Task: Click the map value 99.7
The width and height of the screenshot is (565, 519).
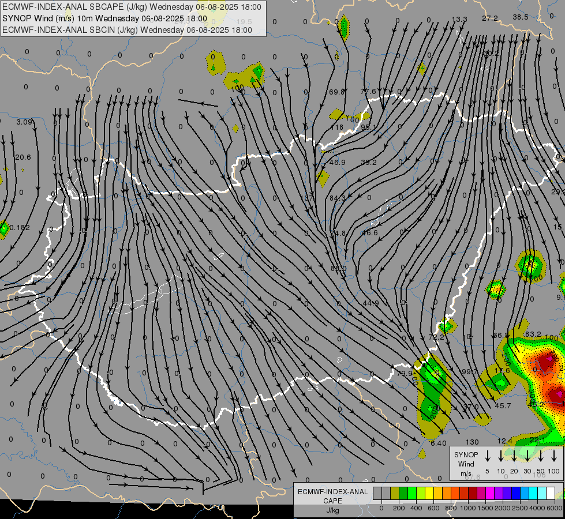Action: tap(470, 372)
